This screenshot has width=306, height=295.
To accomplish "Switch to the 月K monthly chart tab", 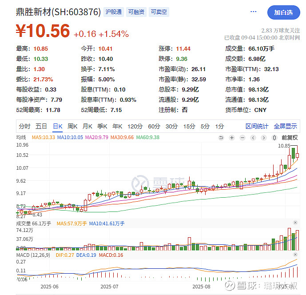I will 87,126.
